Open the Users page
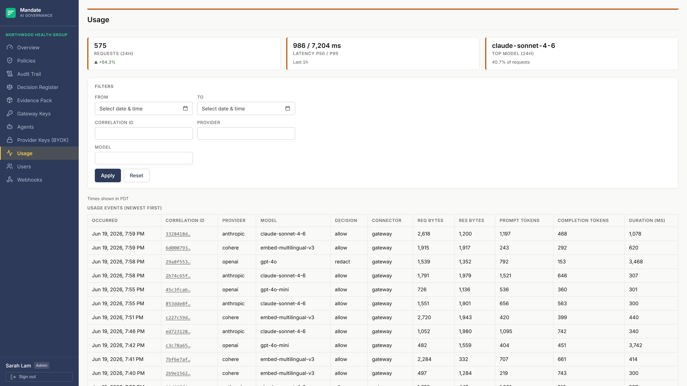 [x=39, y=167]
